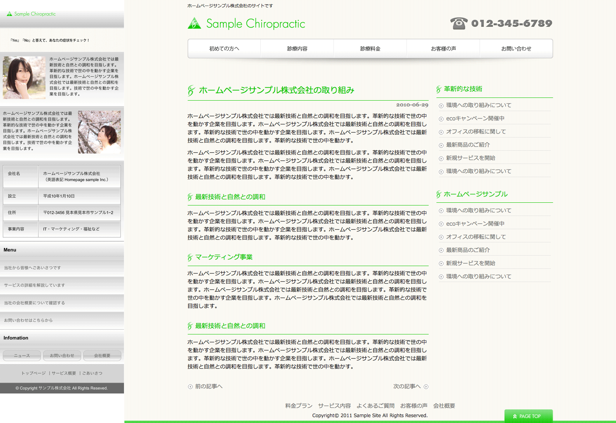Click the arrow icon next to 次の記事へ
The image size is (616, 423).
426,386
